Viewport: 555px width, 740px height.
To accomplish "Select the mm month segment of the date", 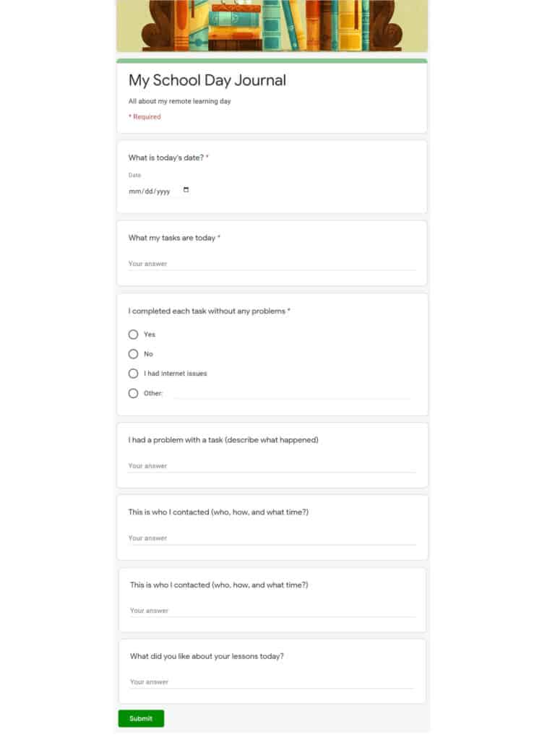I will (135, 191).
